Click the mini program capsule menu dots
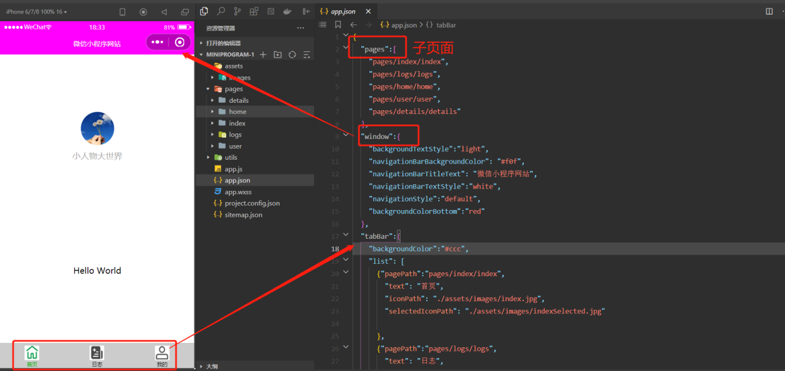The height and width of the screenshot is (371, 785). (x=158, y=42)
